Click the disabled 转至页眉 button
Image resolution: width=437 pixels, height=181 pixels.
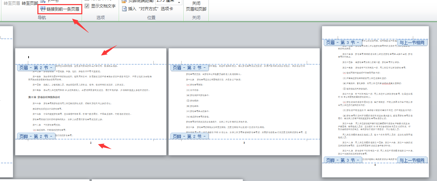tap(12, 3)
